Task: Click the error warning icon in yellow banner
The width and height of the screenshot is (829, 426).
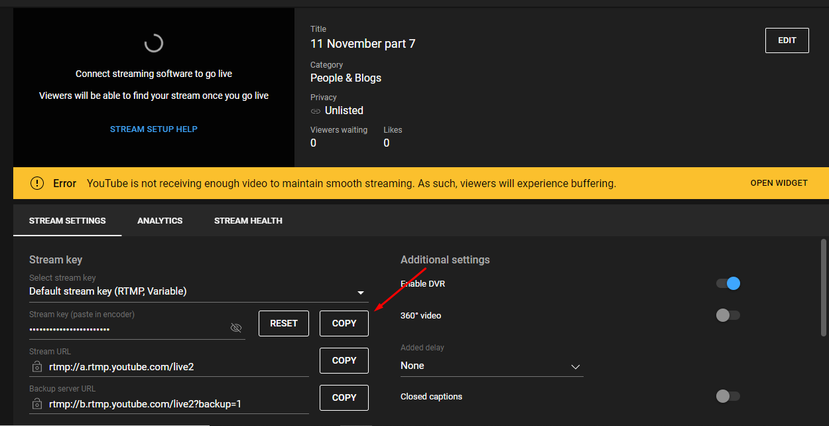Action: [37, 183]
